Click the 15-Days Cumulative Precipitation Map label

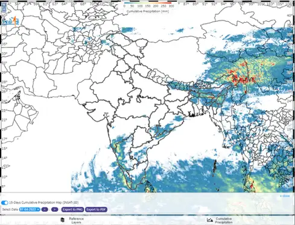tap(44, 203)
